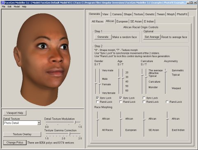Switch to the View tab

click(105, 14)
